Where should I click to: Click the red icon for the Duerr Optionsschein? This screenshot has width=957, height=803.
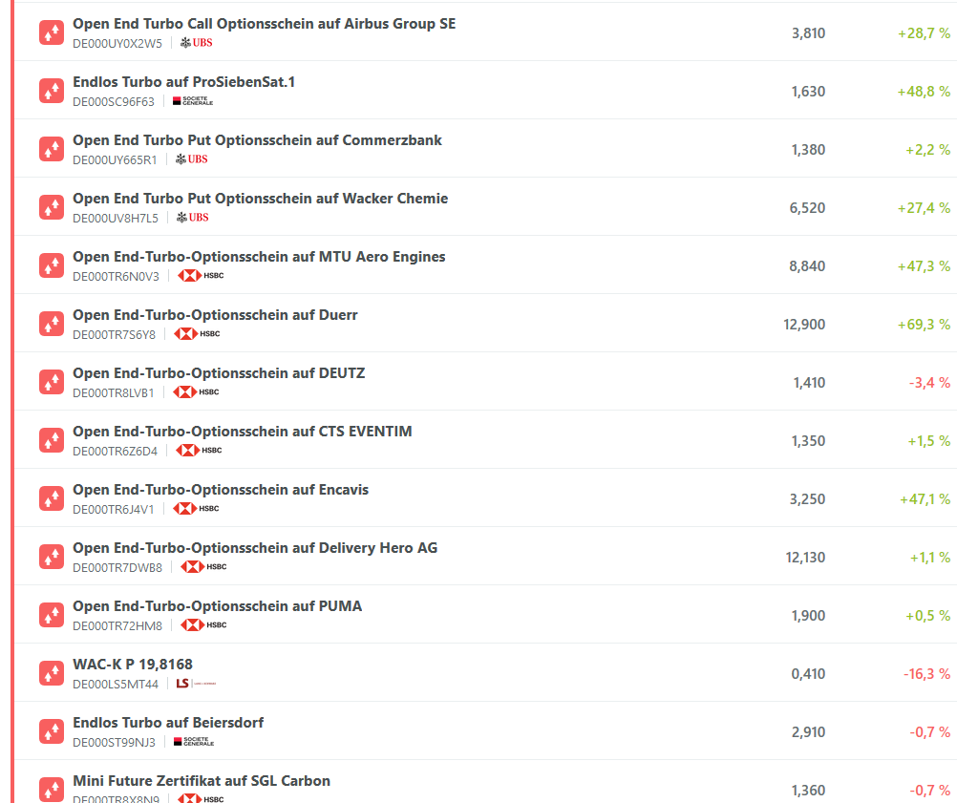click(x=52, y=324)
